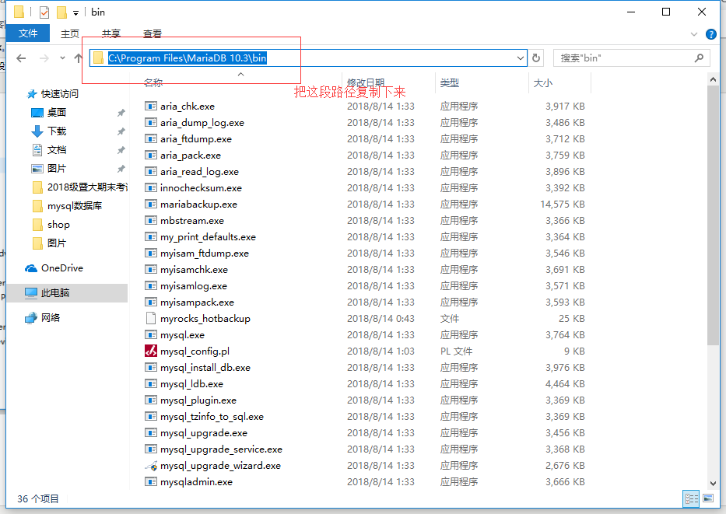Select the mariabackup.exe file icon

tap(150, 204)
